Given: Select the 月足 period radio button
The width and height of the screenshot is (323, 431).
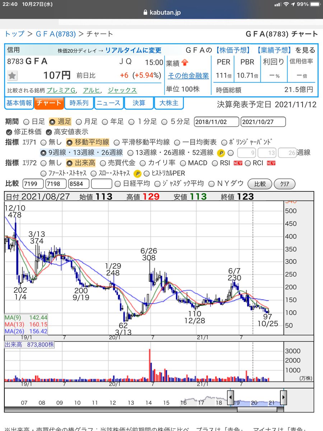Looking at the screenshot, I should click(x=78, y=121).
